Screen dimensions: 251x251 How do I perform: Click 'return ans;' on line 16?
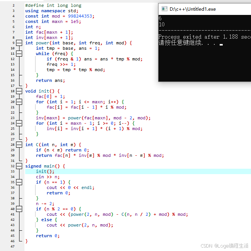[x=50, y=80]
